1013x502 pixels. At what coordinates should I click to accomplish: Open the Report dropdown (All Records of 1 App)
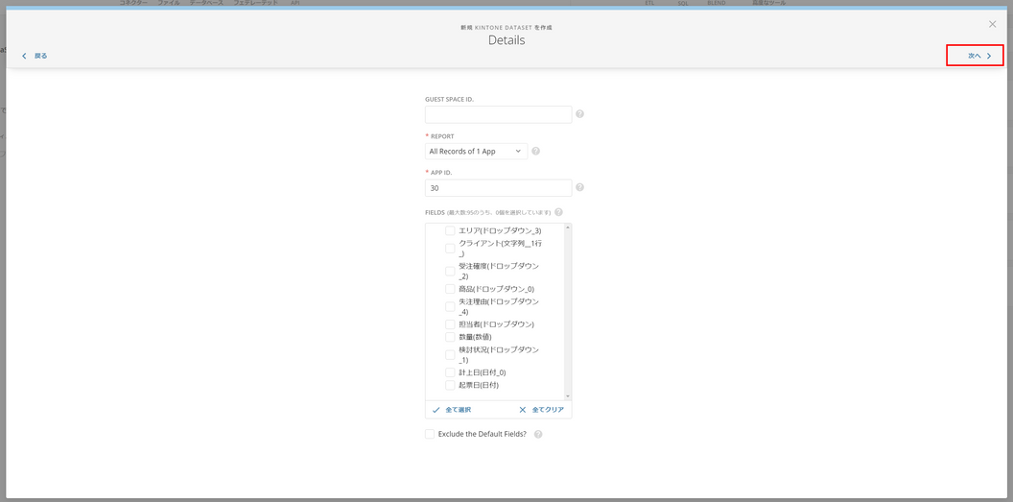476,152
